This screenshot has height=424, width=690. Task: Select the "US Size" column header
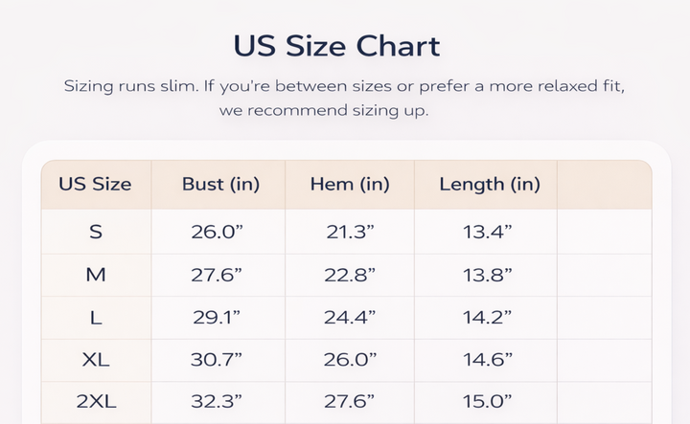95,184
